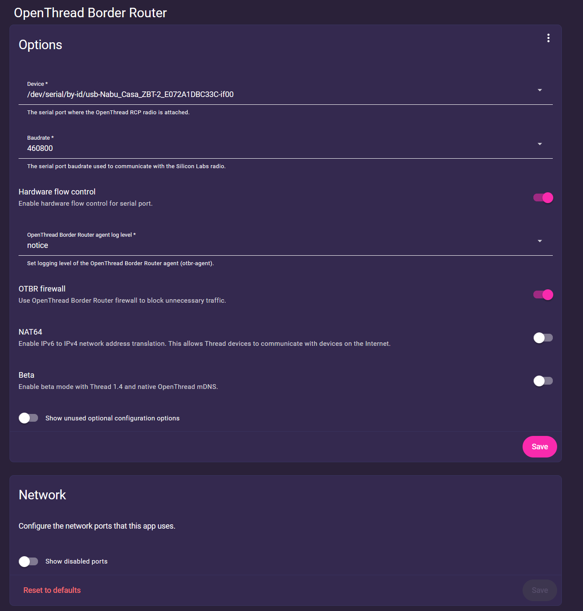Click the OTBR firewall label text
The image size is (583, 611).
point(42,289)
